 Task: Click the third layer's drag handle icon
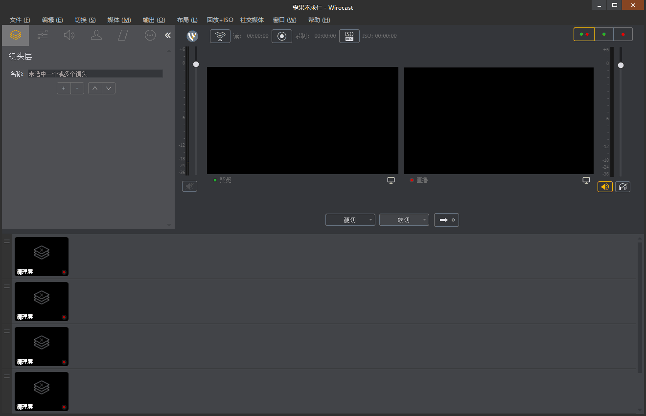coord(7,331)
